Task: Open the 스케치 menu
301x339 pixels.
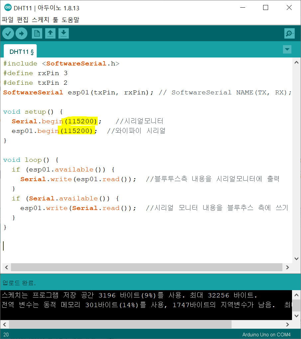Action: 41,20
